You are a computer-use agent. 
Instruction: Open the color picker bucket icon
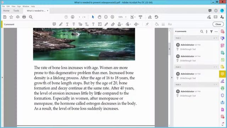point(157,24)
